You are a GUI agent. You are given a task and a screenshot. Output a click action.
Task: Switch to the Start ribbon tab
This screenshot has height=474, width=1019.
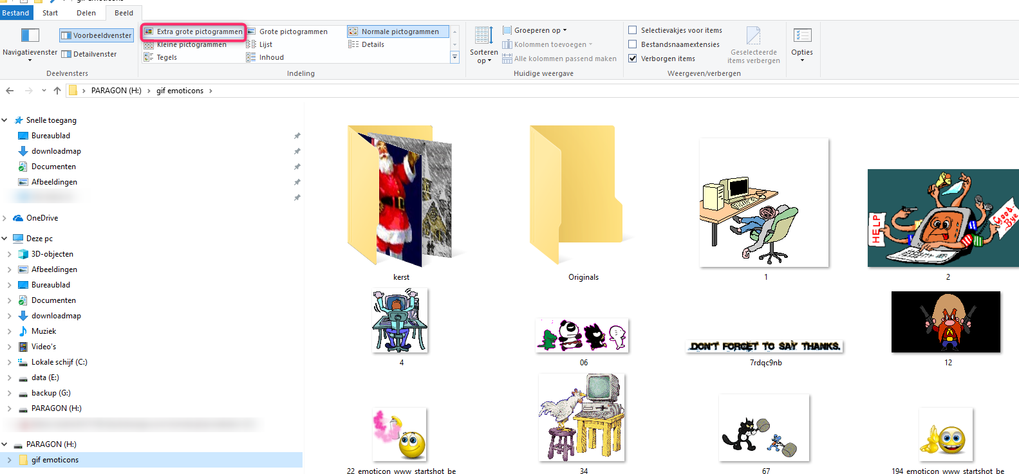[x=50, y=13]
